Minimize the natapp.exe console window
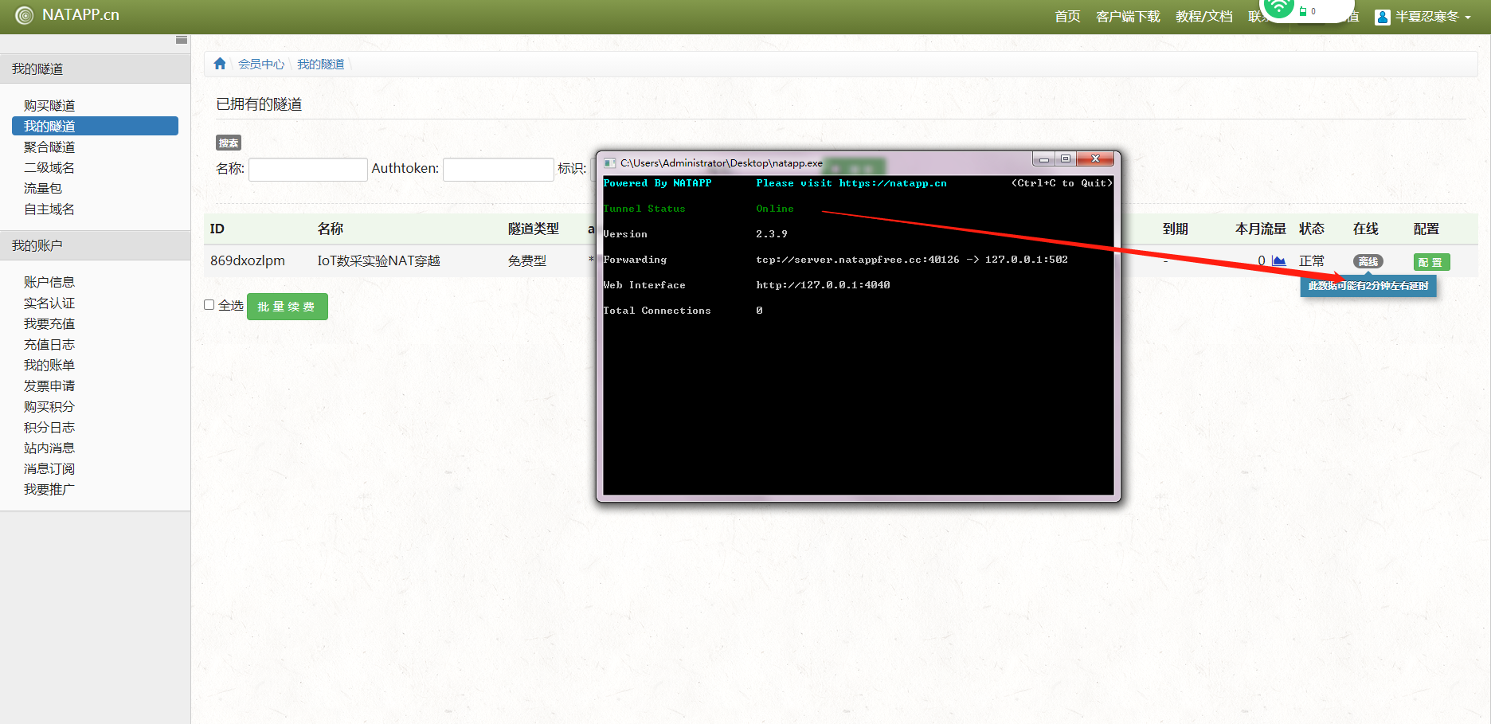Screen dimensions: 1491x724 [1043, 159]
